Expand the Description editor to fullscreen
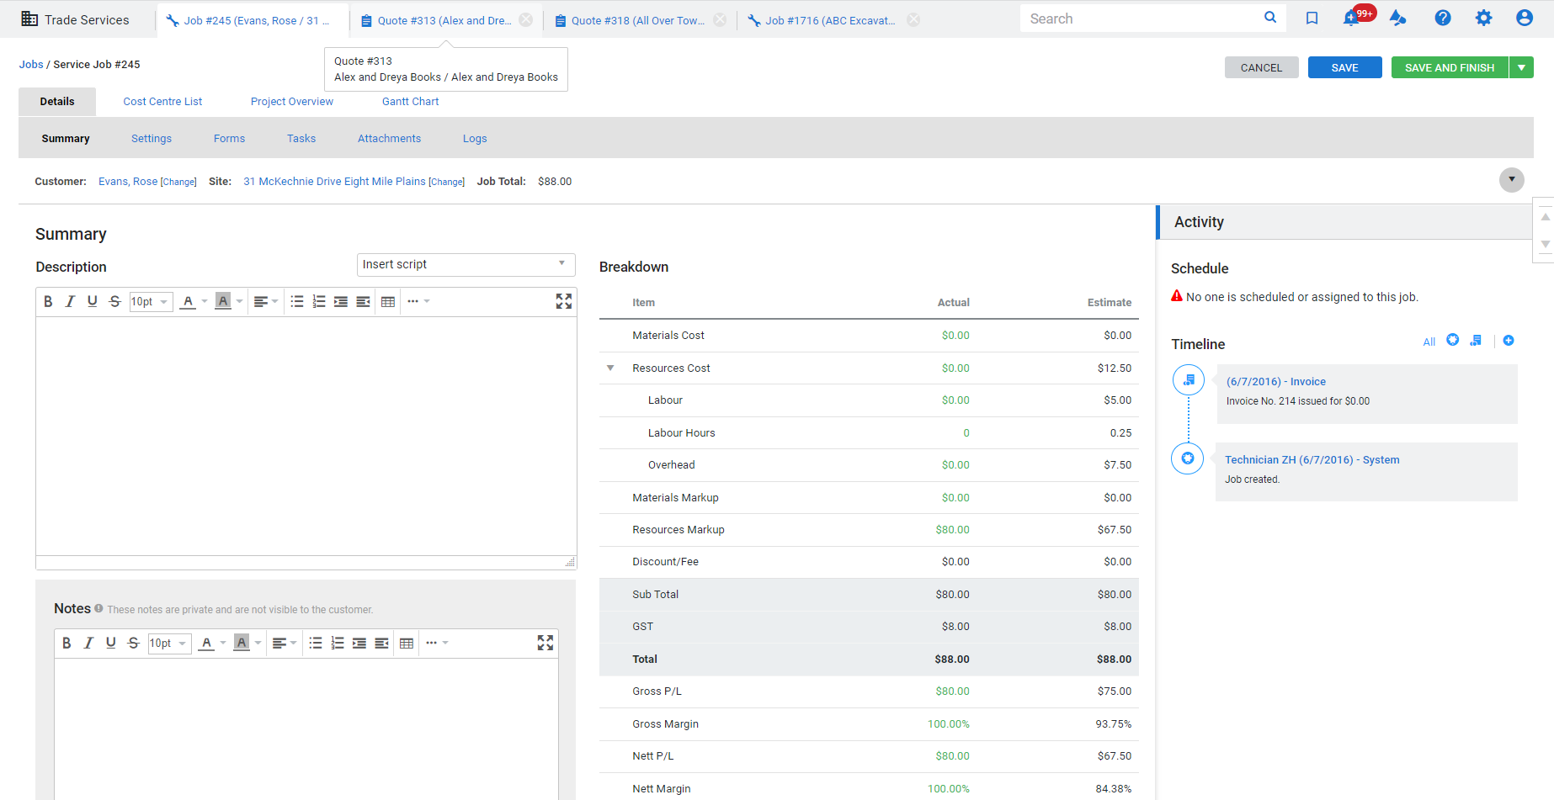 click(x=564, y=301)
